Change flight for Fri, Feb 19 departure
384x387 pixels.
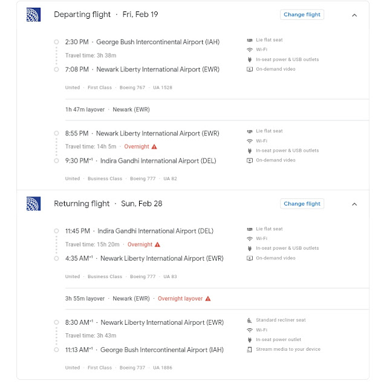click(302, 15)
